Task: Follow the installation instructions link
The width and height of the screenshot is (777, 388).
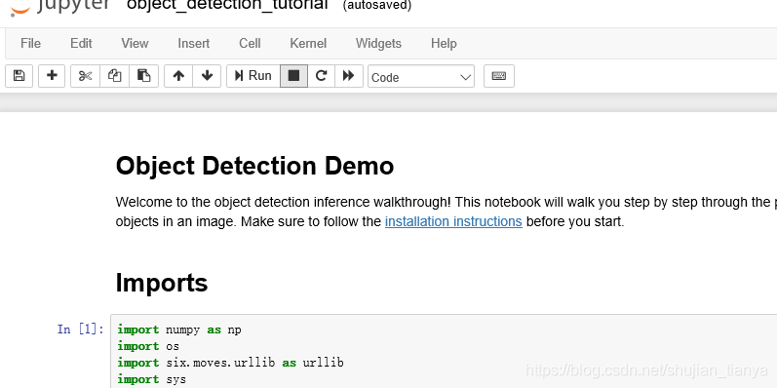Action: click(x=453, y=221)
